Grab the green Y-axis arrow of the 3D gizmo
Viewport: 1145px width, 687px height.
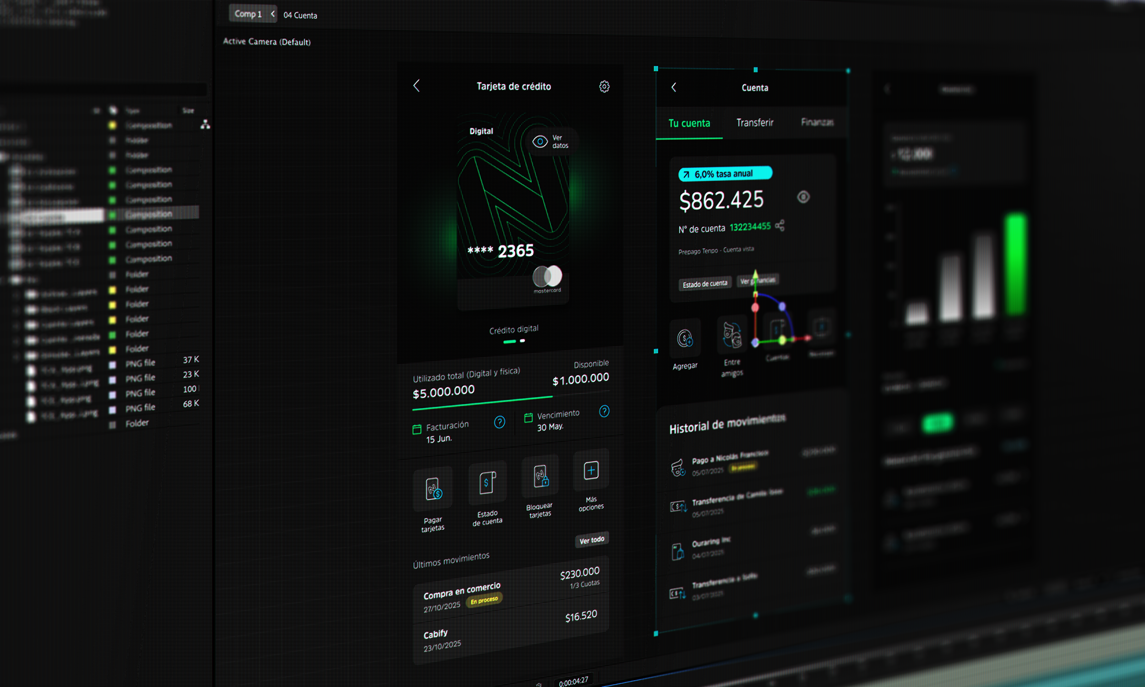pos(755,275)
